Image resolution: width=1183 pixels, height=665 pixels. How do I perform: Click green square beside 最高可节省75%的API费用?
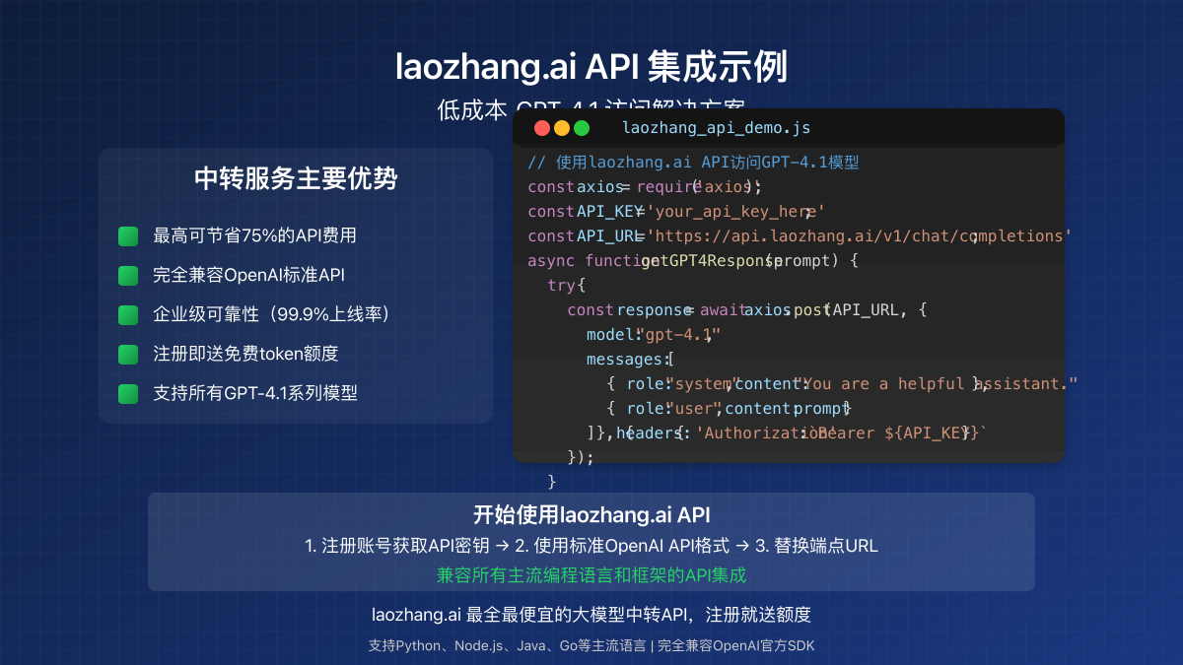click(x=128, y=236)
